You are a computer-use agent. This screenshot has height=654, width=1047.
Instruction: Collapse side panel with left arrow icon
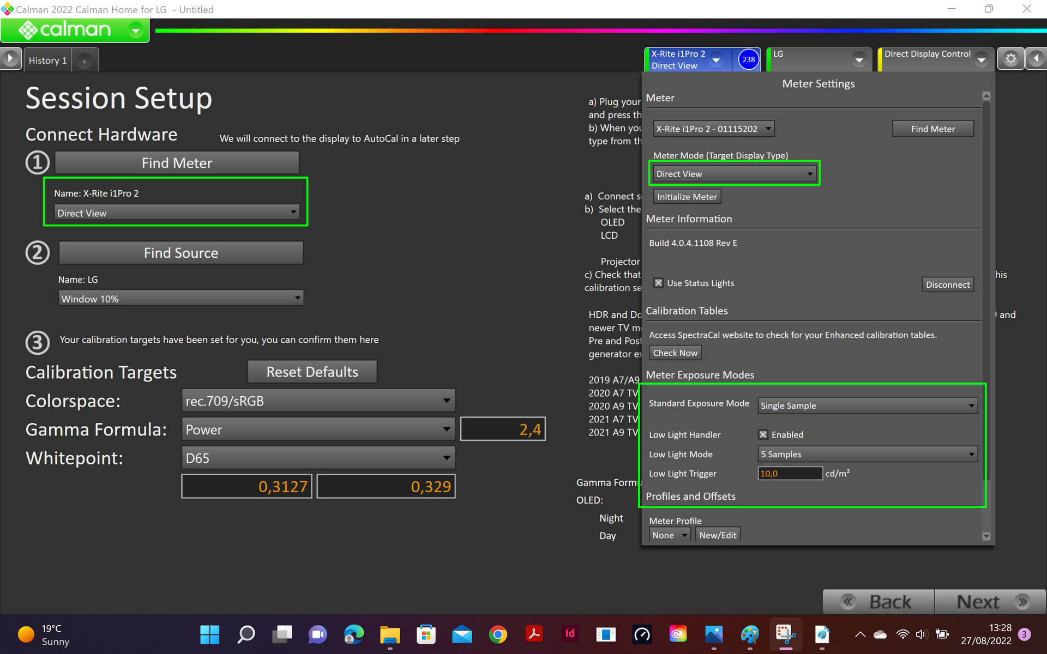[x=1036, y=59]
